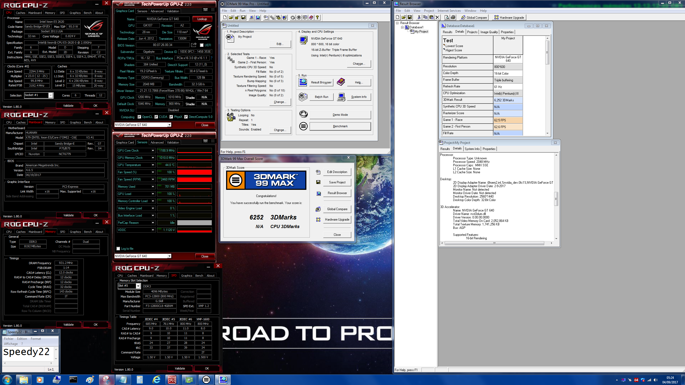Switch to Bench tab in top CPU-Z window

tap(87, 13)
